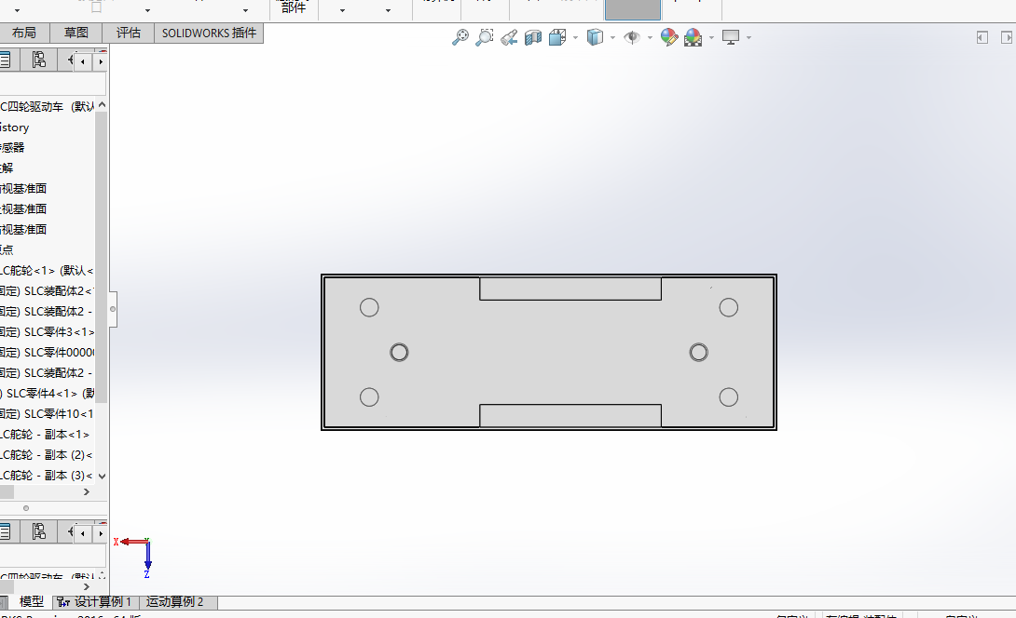Click the upper panel filter field

[x=52, y=84]
